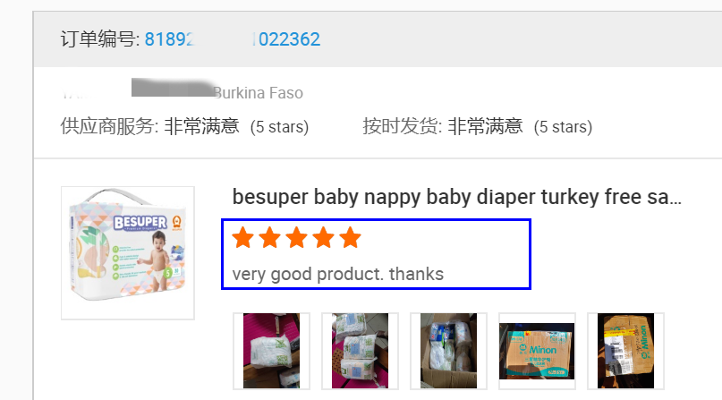Click on-time shipment rating '非常满意 (5 stars)'
The image size is (722, 400).
[520, 126]
